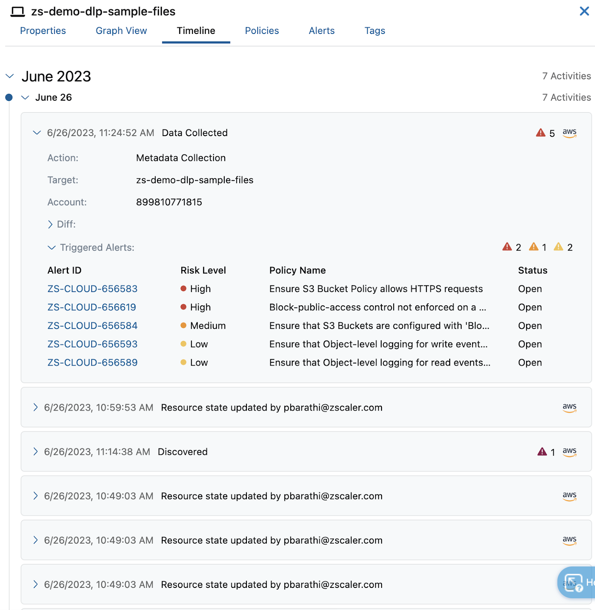Image resolution: width=595 pixels, height=610 pixels.
Task: Click the '7 Activities' count for June 2023
Action: coord(566,76)
